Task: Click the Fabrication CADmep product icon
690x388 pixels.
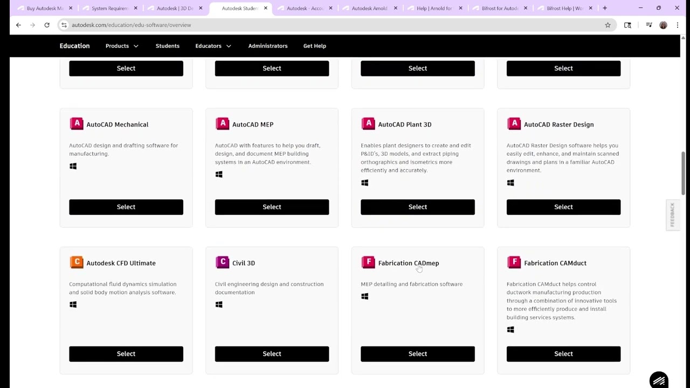Action: click(368, 262)
